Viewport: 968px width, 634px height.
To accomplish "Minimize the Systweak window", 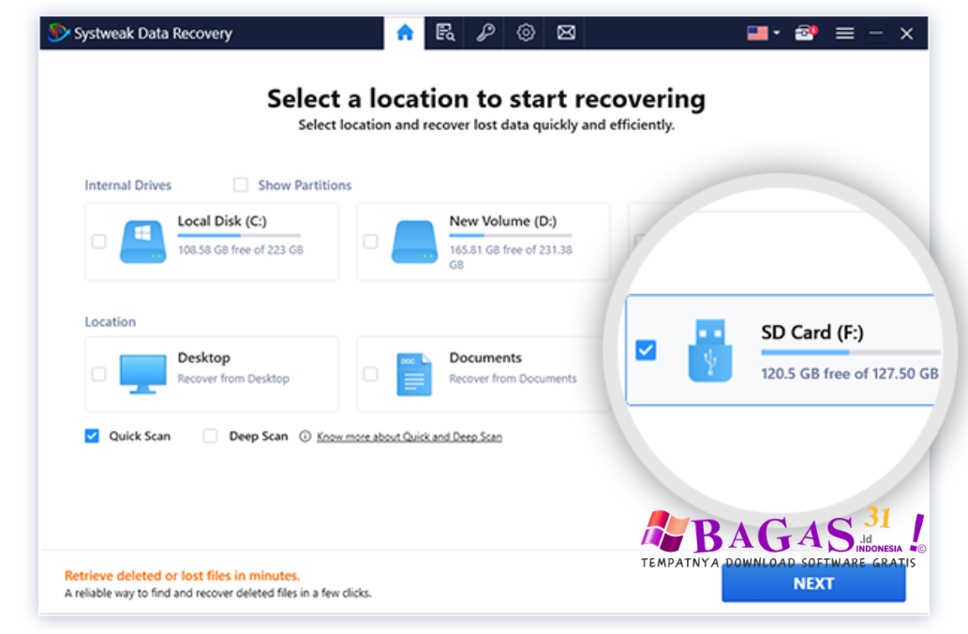I will pyautogui.click(x=876, y=33).
